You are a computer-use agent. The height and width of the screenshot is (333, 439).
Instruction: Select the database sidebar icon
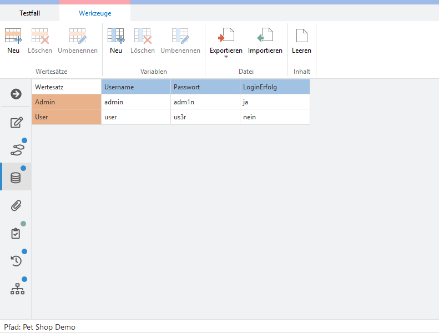pyautogui.click(x=16, y=178)
